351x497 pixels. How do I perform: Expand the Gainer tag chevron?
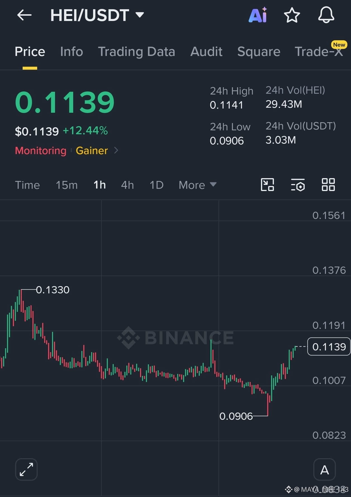[x=116, y=150]
